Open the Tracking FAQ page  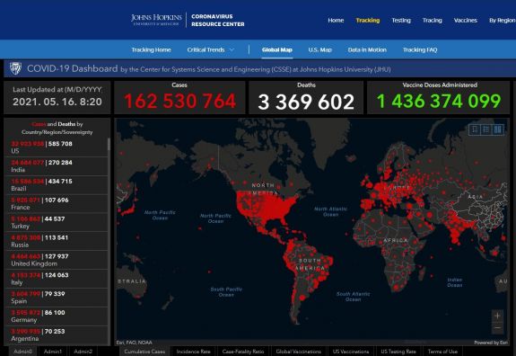[x=420, y=49]
